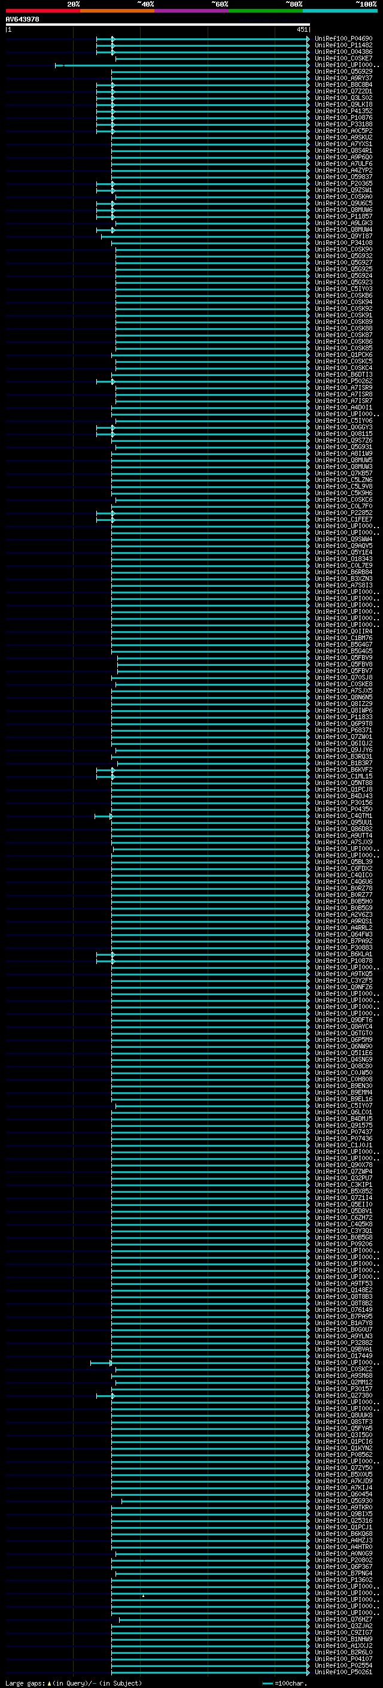The image size is (383, 1688).
Task: Select hit label UniRef100_Q5FBV9
Action: 344,658
